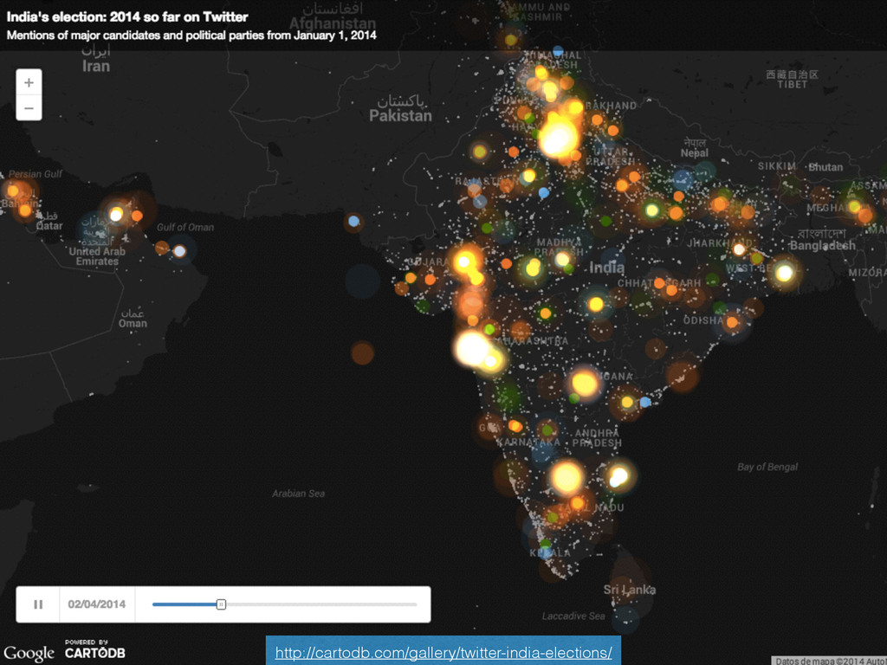Screen dimensions: 887x665
Task: Click the Powered by CartoDB logo
Action: tap(94, 649)
